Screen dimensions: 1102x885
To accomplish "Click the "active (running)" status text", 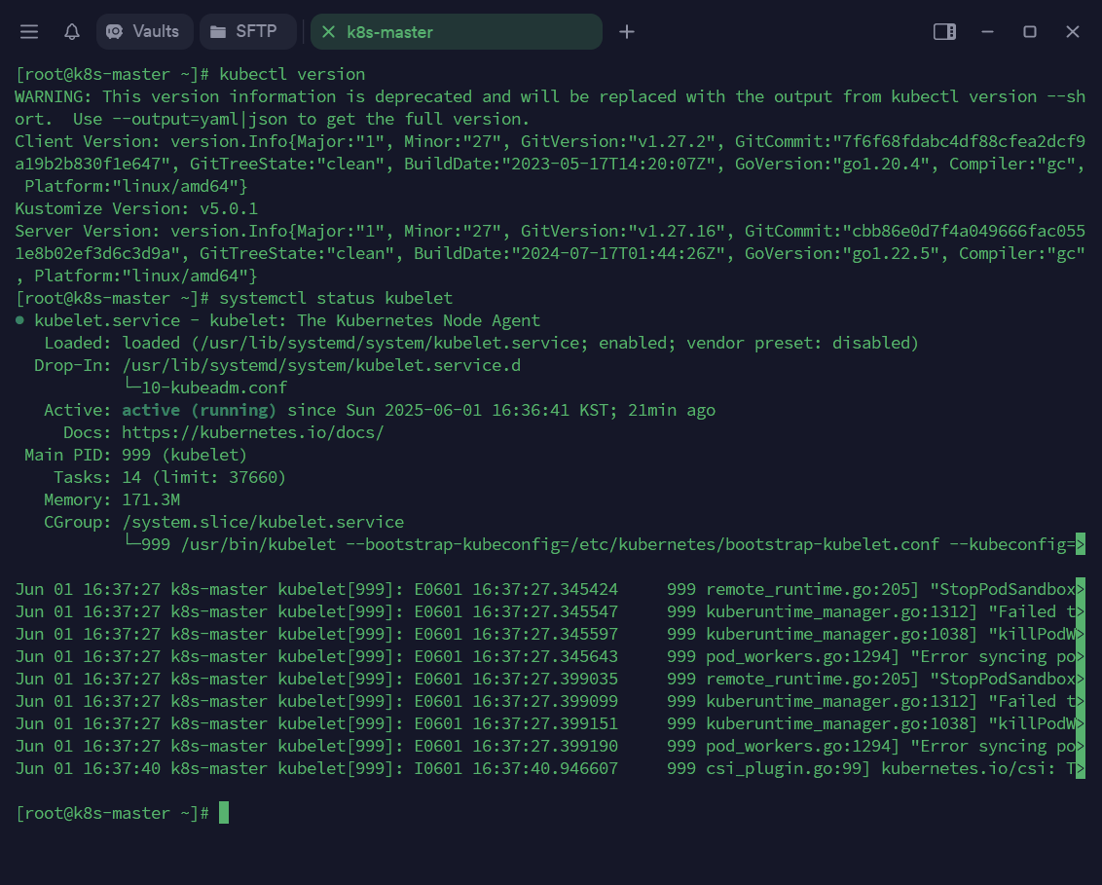I will point(200,410).
